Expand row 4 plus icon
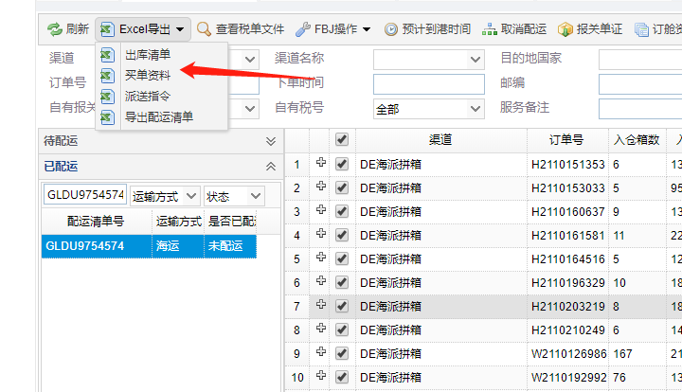The height and width of the screenshot is (392, 682). pos(321,233)
